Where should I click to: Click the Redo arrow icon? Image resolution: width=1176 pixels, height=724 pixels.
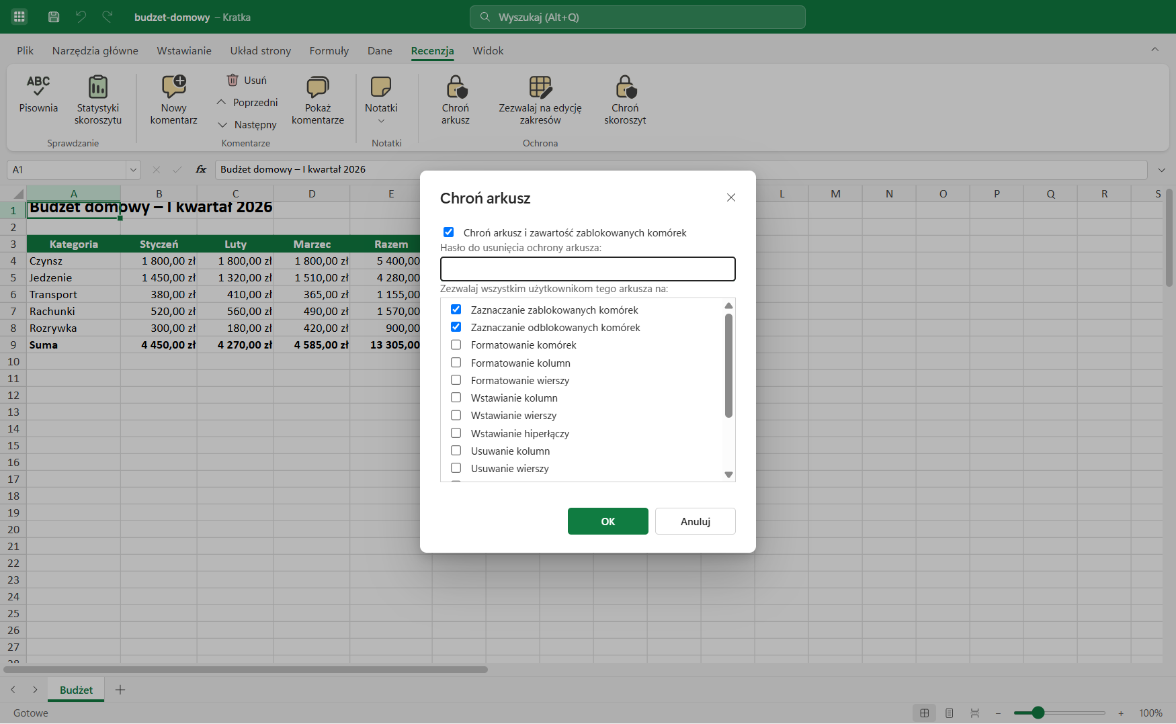pos(108,17)
